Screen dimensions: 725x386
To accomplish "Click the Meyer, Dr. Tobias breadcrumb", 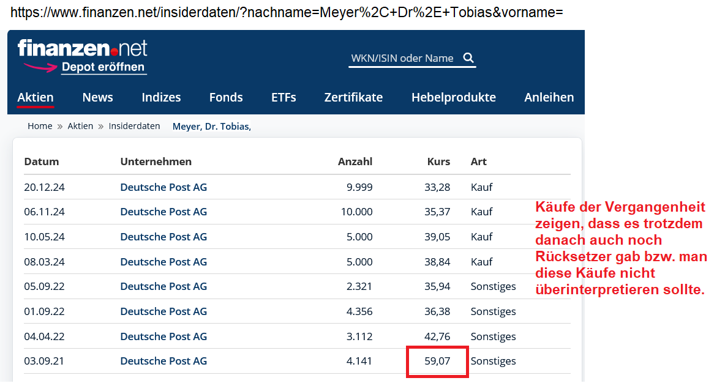I will pyautogui.click(x=211, y=127).
